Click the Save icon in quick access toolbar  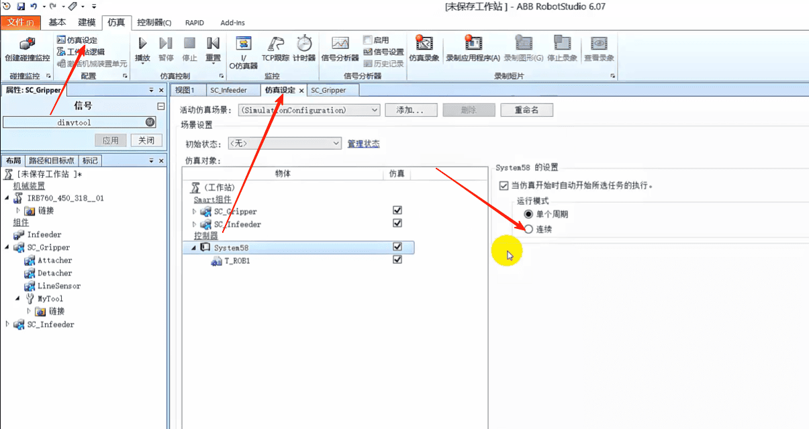point(21,6)
